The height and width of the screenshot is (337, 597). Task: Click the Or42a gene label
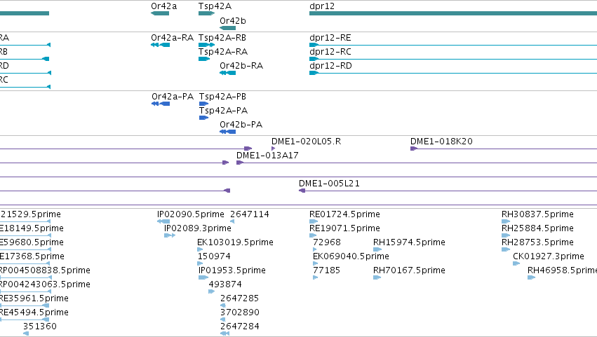[163, 6]
